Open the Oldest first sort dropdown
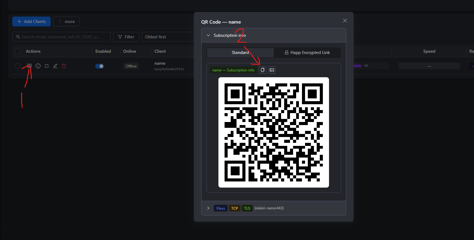This screenshot has width=474, height=240. [167, 37]
